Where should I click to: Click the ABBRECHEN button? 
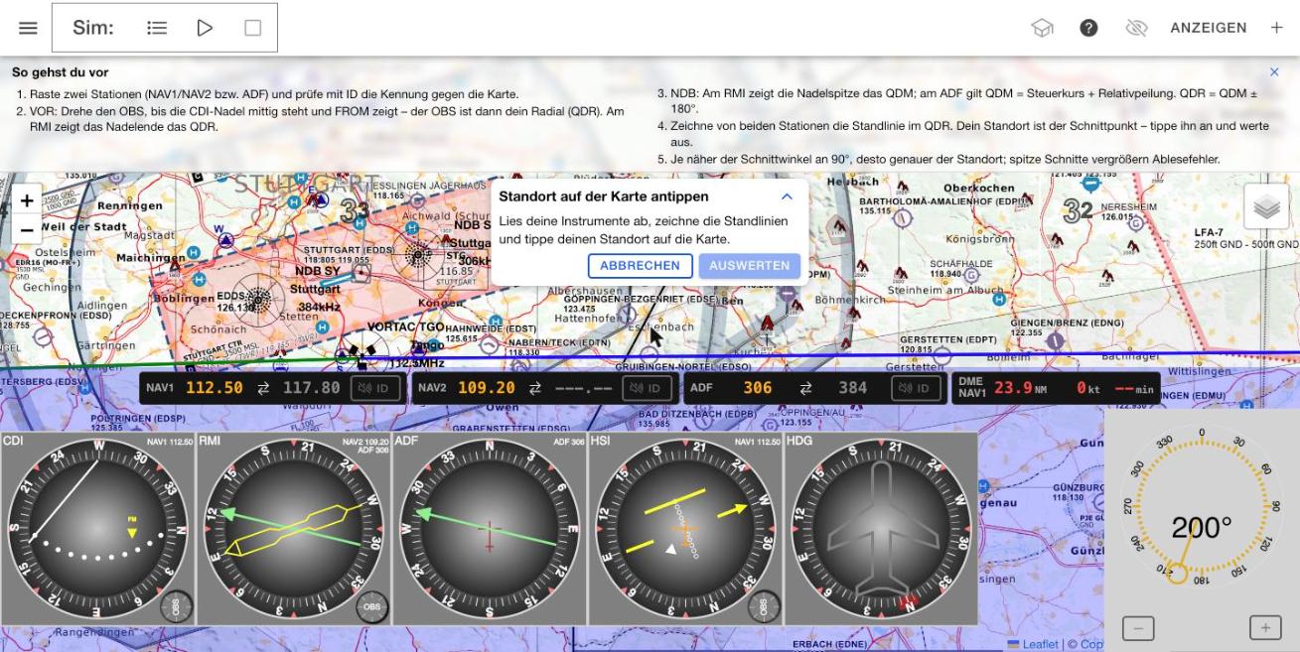[x=641, y=265]
